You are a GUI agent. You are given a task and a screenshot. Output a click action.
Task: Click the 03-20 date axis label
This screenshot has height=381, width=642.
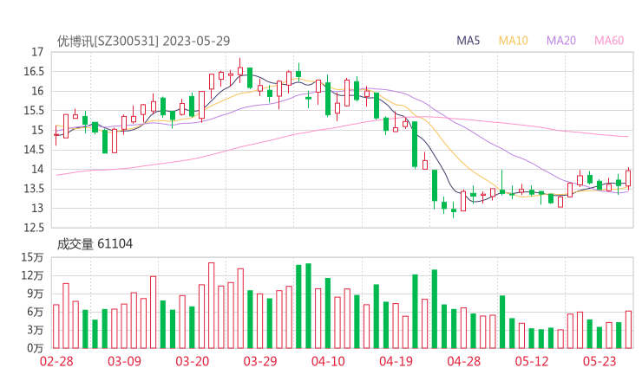click(193, 361)
